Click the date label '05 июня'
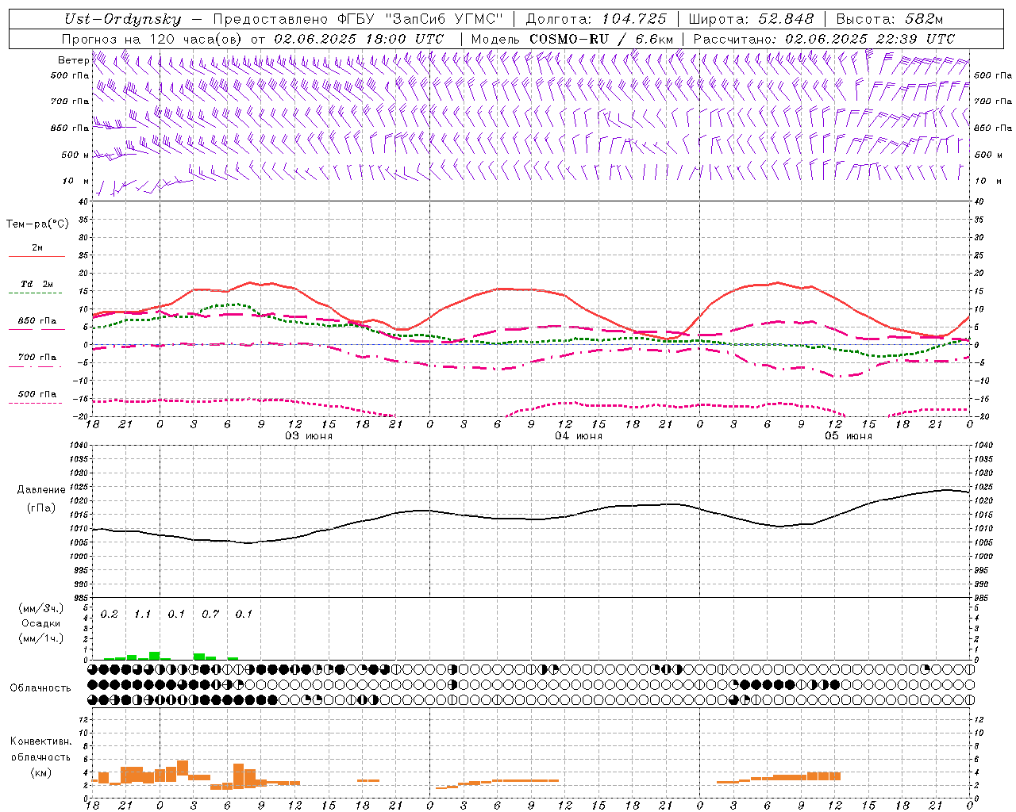This screenshot has width=1016, height=812. point(849,436)
